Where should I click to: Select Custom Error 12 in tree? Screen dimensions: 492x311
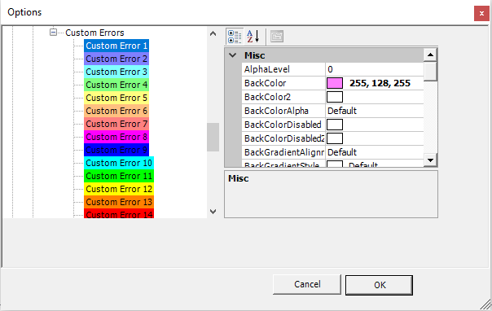tap(119, 189)
